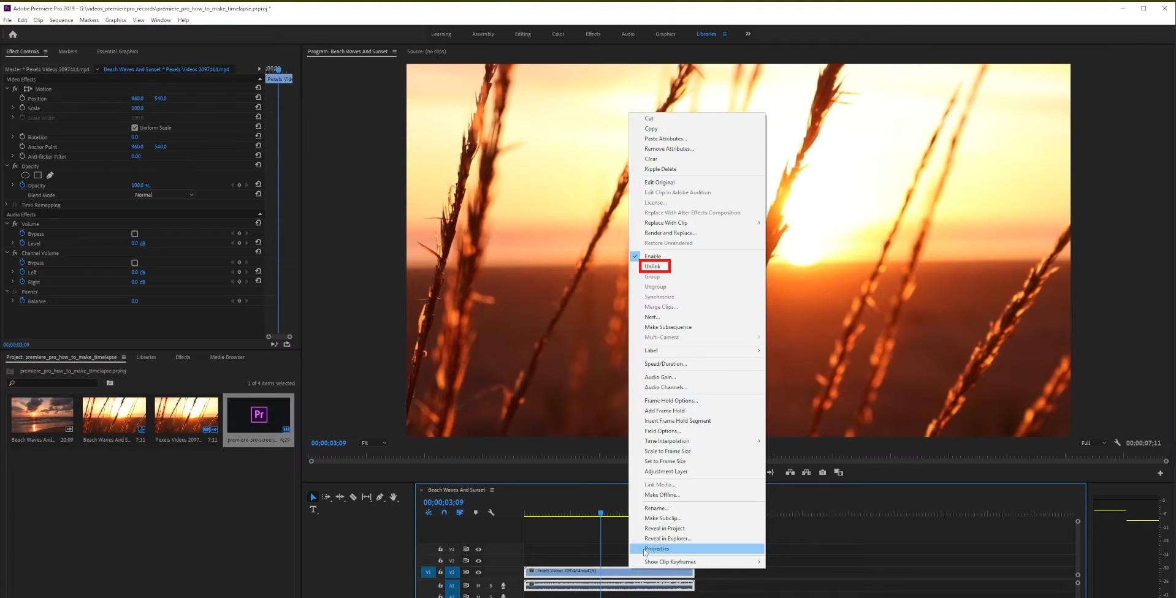The image size is (1176, 598).
Task: Toggle V3 track output eye
Action: pos(478,550)
